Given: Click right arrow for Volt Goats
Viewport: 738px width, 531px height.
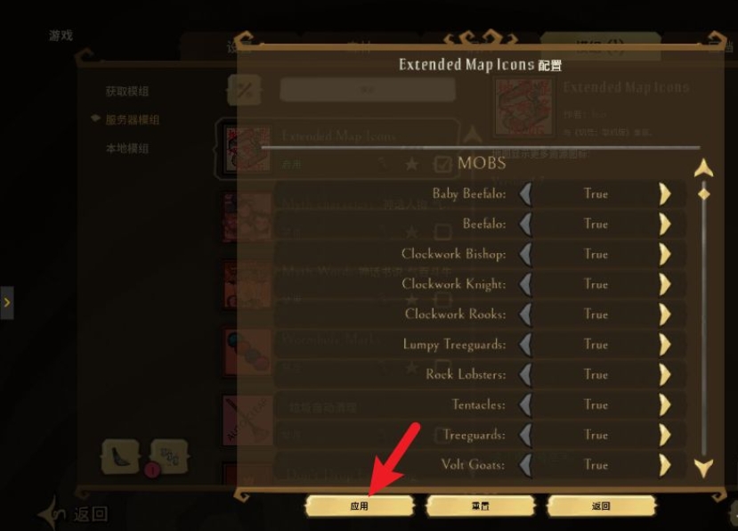Looking at the screenshot, I should pos(665,465).
